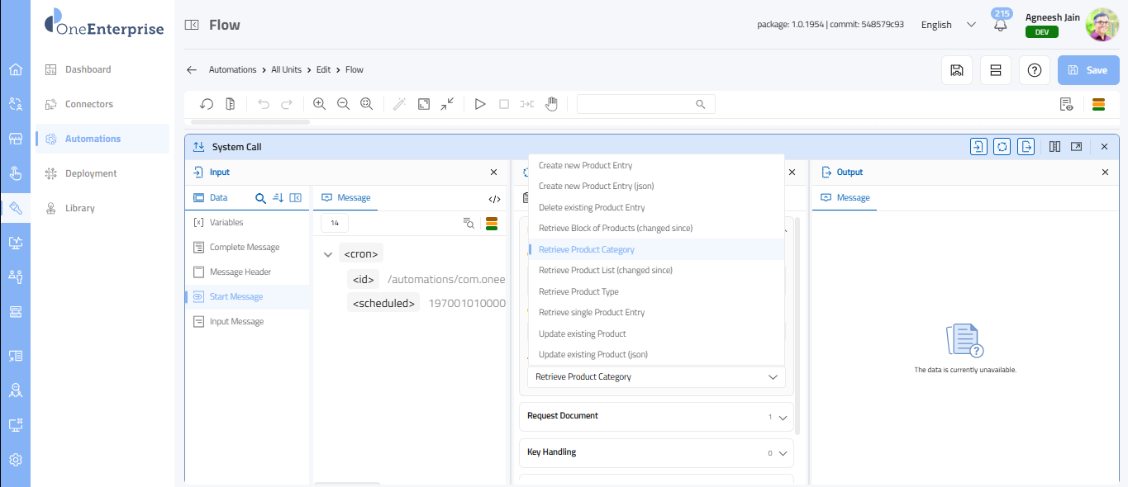Select Retrieve Product Type option

pyautogui.click(x=578, y=291)
